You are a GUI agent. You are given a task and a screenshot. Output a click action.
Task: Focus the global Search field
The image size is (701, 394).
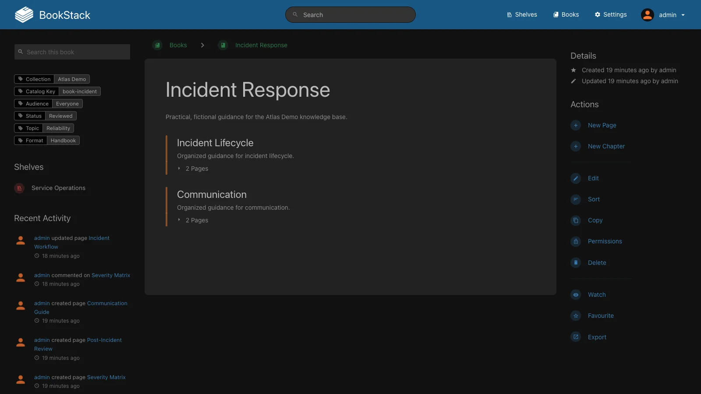[x=350, y=15]
